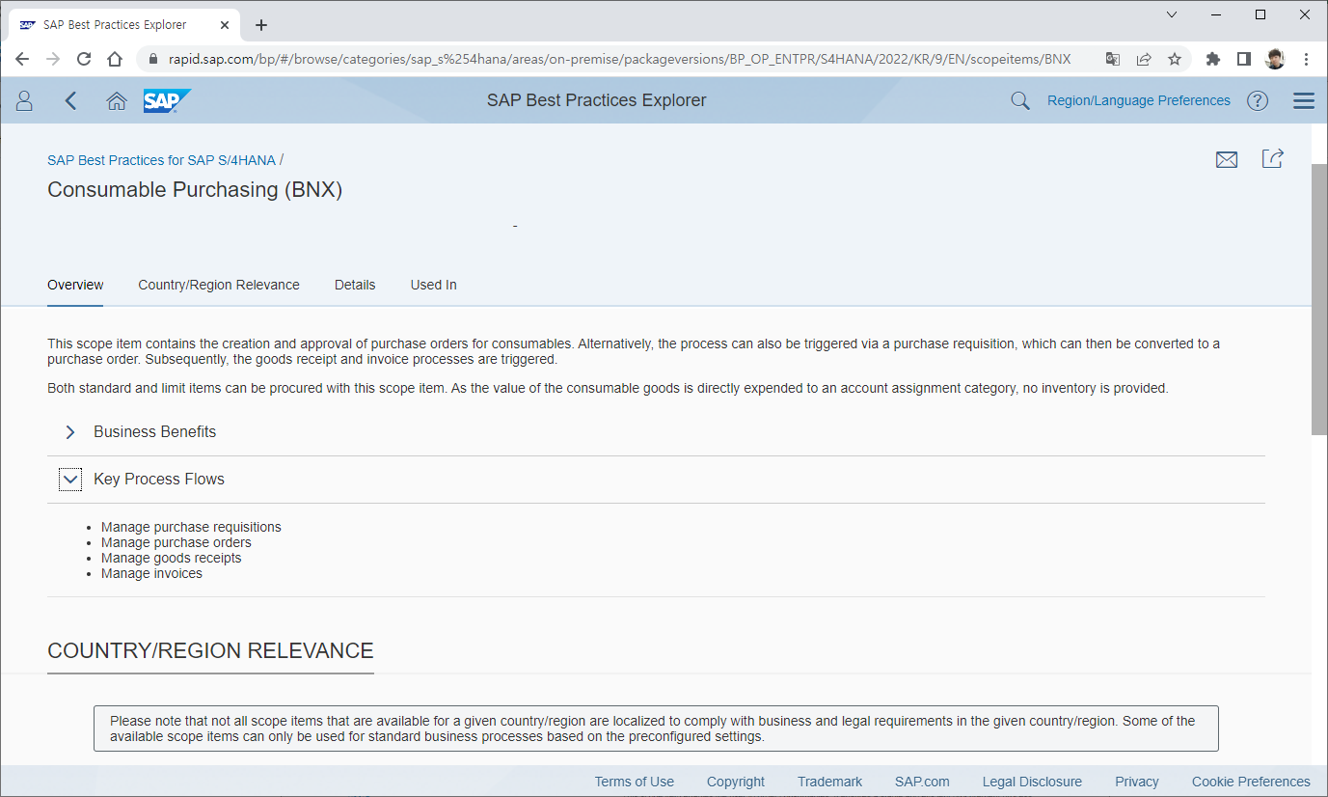The height and width of the screenshot is (797, 1328).
Task: Click the 'Business Benefits' heading text
Action: coord(155,432)
